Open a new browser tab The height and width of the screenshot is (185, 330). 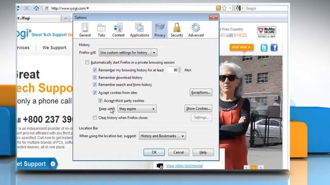tap(65, 18)
